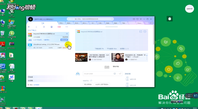Open the Adobe Reader XI desktop icon
198x109 pixels.
click(3, 46)
